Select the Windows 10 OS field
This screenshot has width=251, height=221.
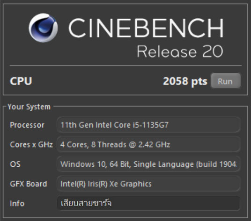[x=148, y=164]
